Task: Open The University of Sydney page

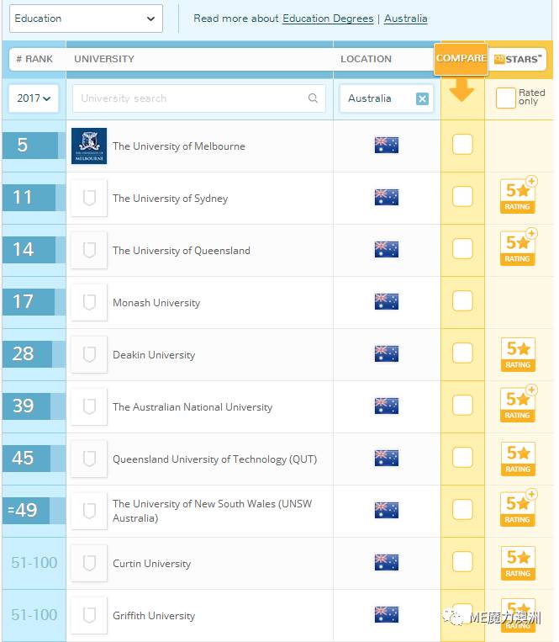Action: (x=170, y=199)
